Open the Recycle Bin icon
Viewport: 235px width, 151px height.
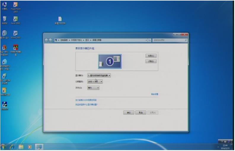(5, 19)
